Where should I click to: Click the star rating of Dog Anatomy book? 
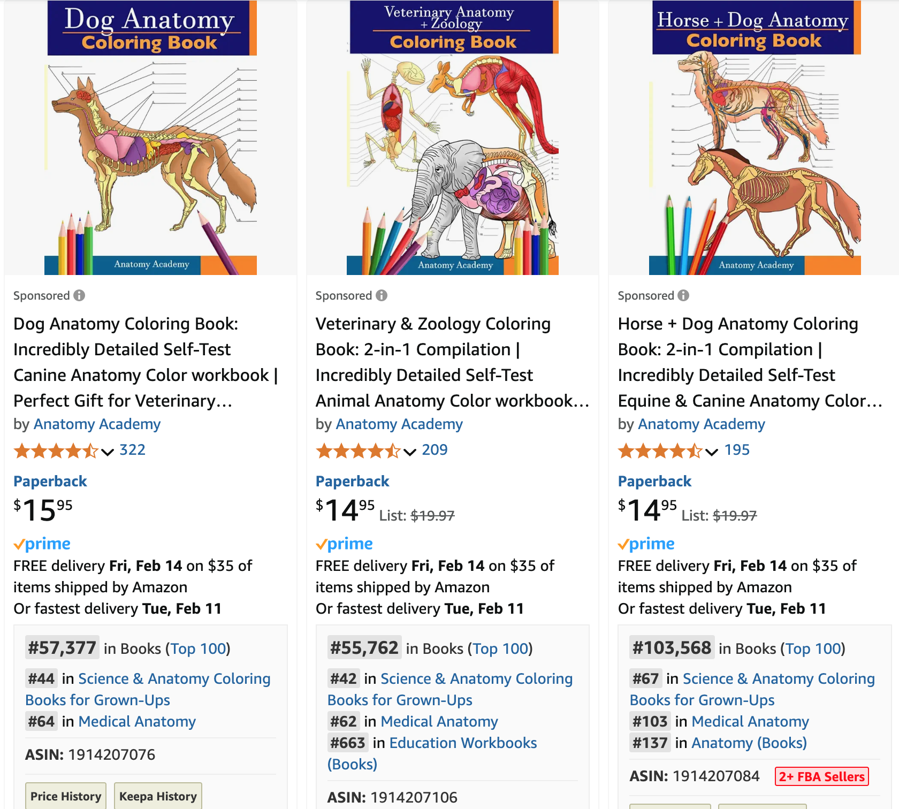[x=56, y=451]
